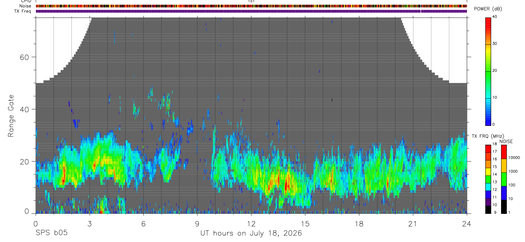525x242 pixels.
Task: Click the 6 tick on UT hours axis
Action: tap(143, 224)
